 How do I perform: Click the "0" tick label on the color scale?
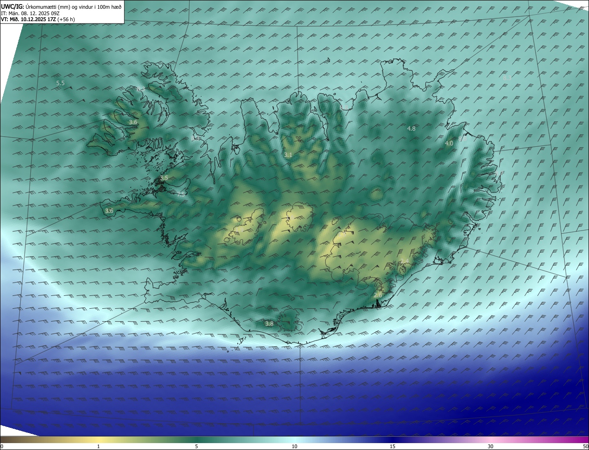pyautogui.click(x=2, y=446)
